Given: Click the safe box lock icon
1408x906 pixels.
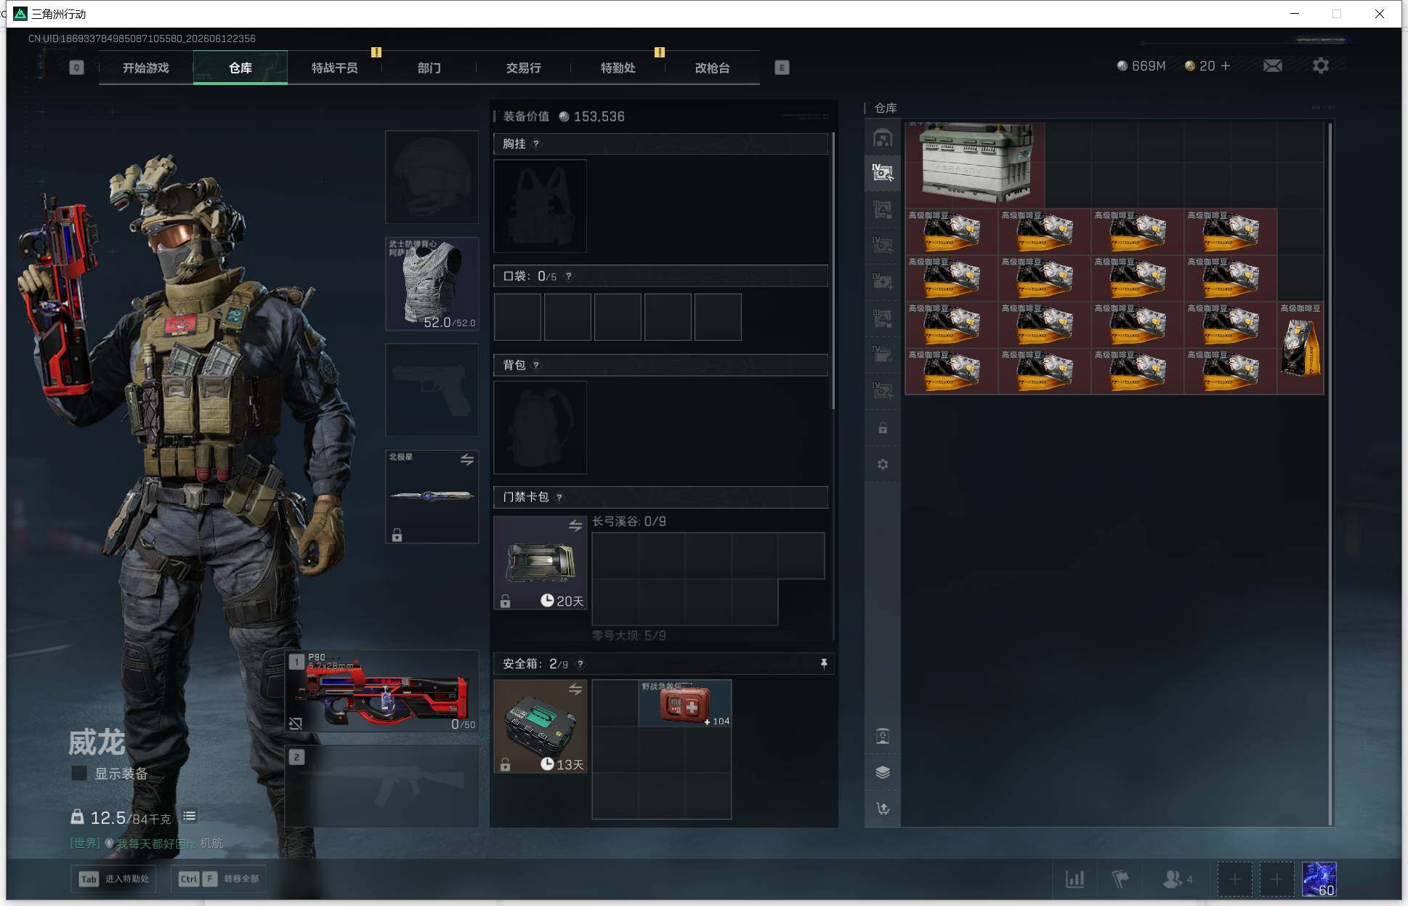Looking at the screenshot, I should tap(505, 764).
